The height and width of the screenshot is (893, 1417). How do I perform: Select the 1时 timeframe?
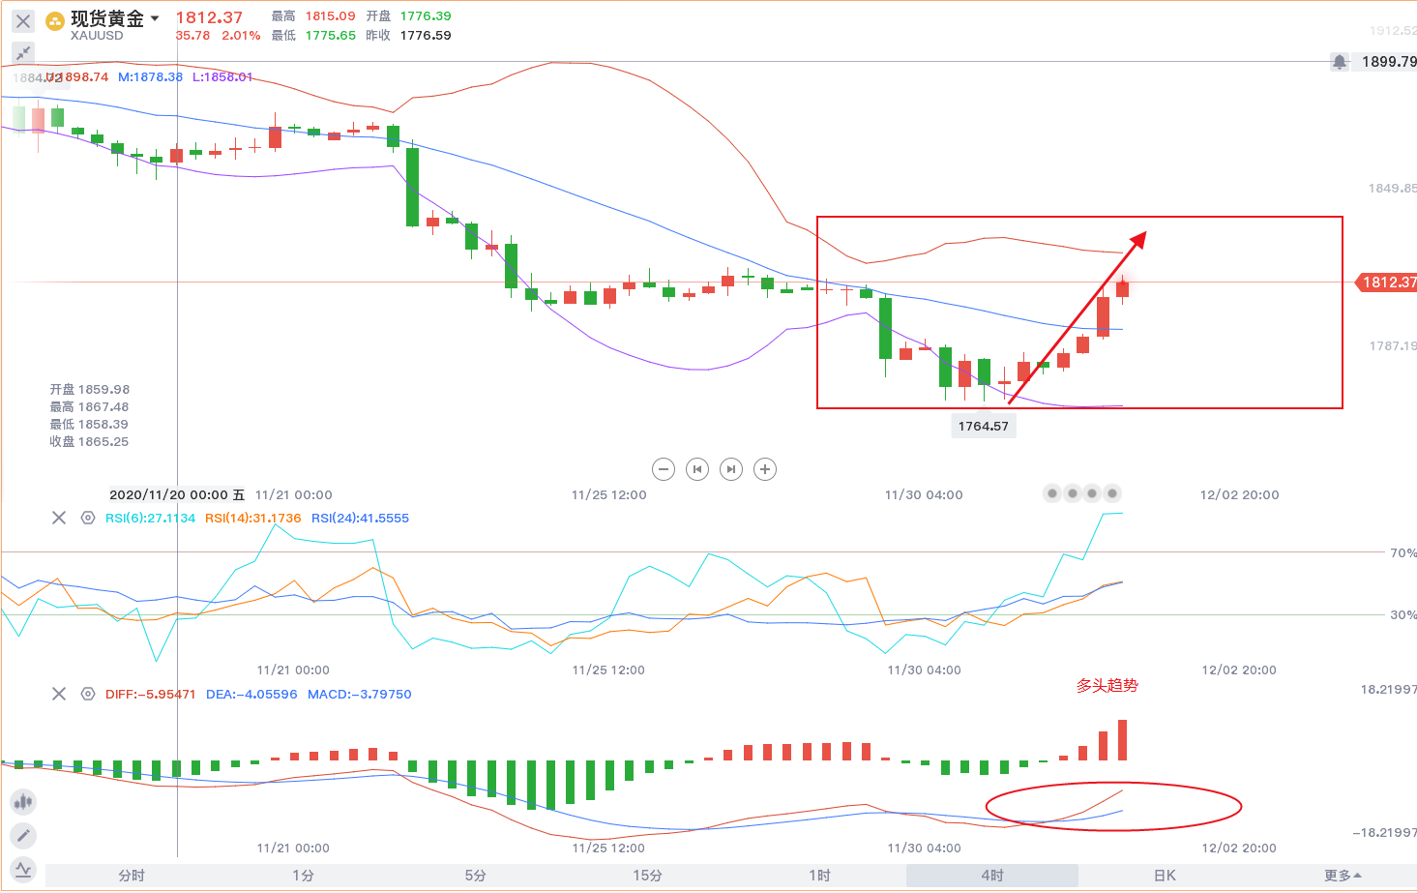820,876
